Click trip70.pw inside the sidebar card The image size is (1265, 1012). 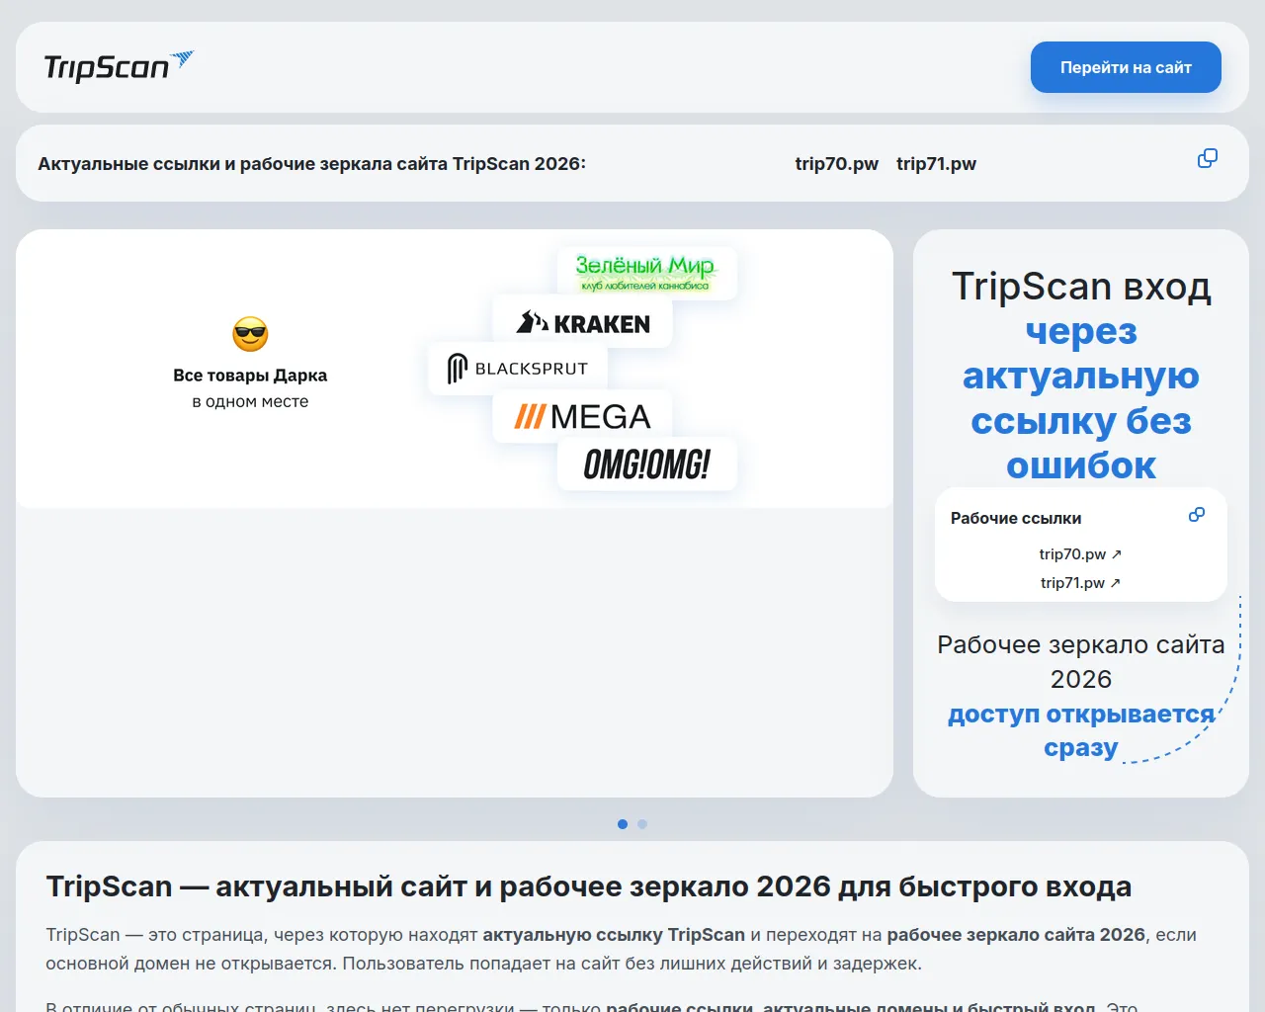(x=1071, y=553)
